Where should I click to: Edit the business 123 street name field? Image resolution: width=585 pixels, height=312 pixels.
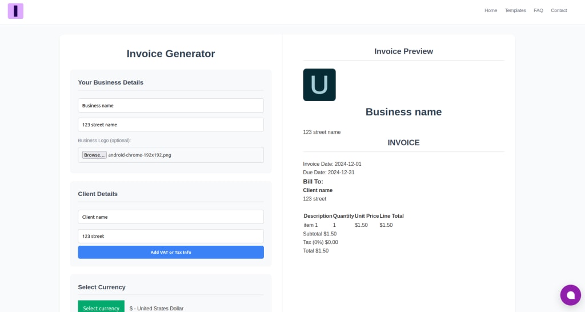click(x=171, y=125)
